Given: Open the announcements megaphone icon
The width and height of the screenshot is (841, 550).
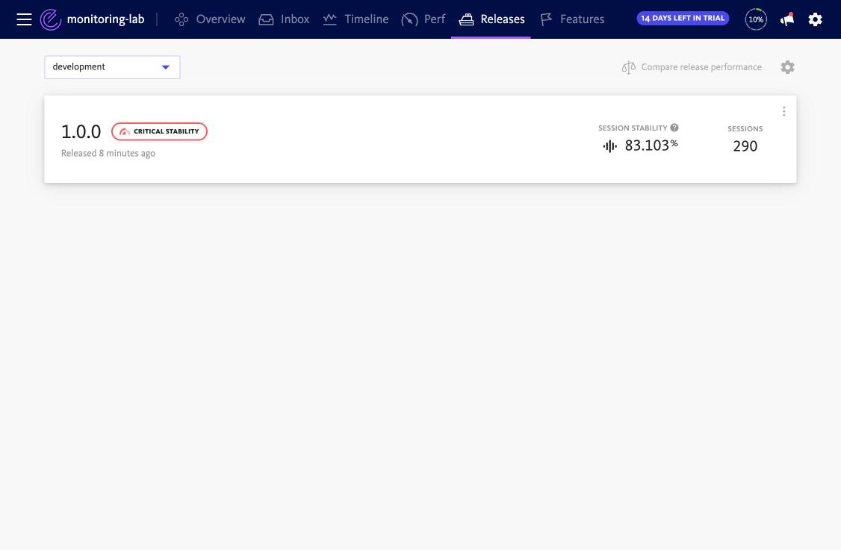Looking at the screenshot, I should coord(786,19).
